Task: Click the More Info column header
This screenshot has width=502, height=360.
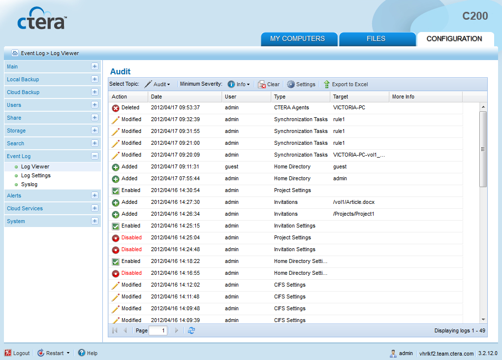Action: tap(426, 97)
